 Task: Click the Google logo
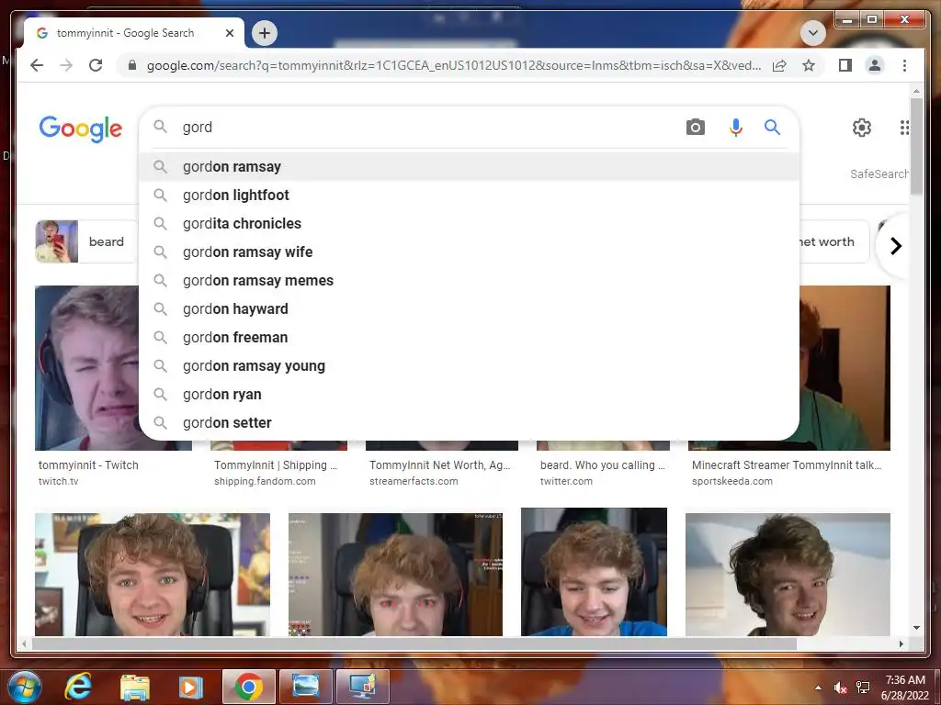click(81, 129)
